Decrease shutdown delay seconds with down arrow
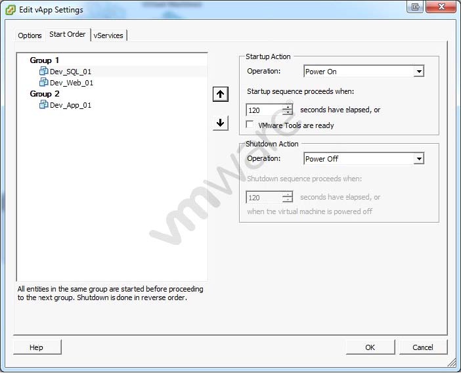 [x=288, y=200]
